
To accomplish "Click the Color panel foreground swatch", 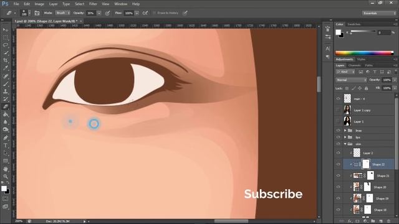I will [x=338, y=32].
